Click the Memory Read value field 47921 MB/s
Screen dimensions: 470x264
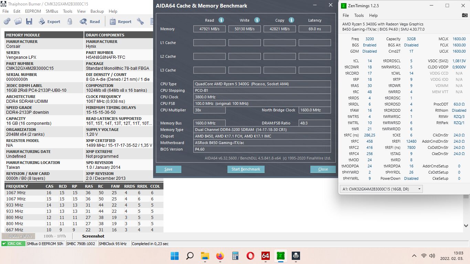[x=210, y=29]
